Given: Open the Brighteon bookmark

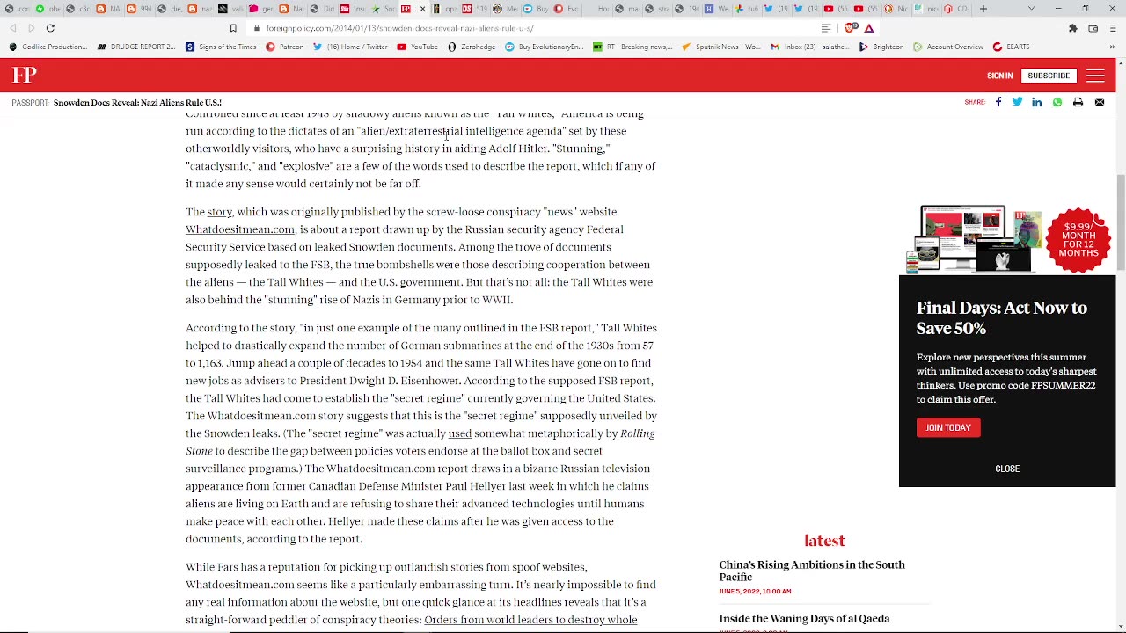Looking at the screenshot, I should pyautogui.click(x=881, y=47).
